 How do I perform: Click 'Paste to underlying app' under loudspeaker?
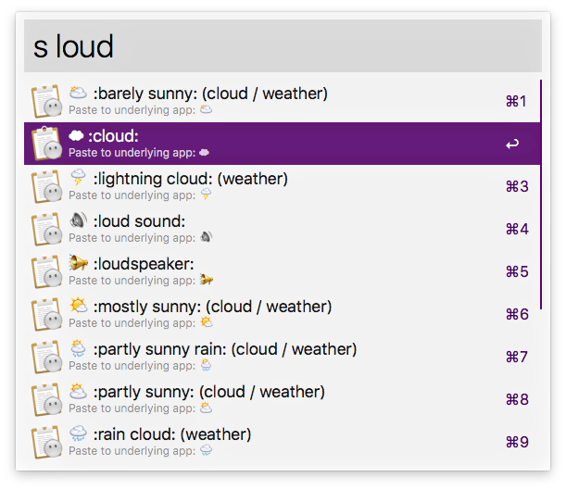click(x=132, y=281)
